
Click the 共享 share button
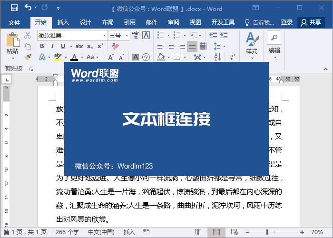[x=311, y=22]
